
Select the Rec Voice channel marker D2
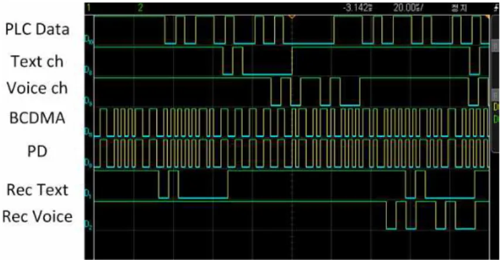(x=89, y=225)
